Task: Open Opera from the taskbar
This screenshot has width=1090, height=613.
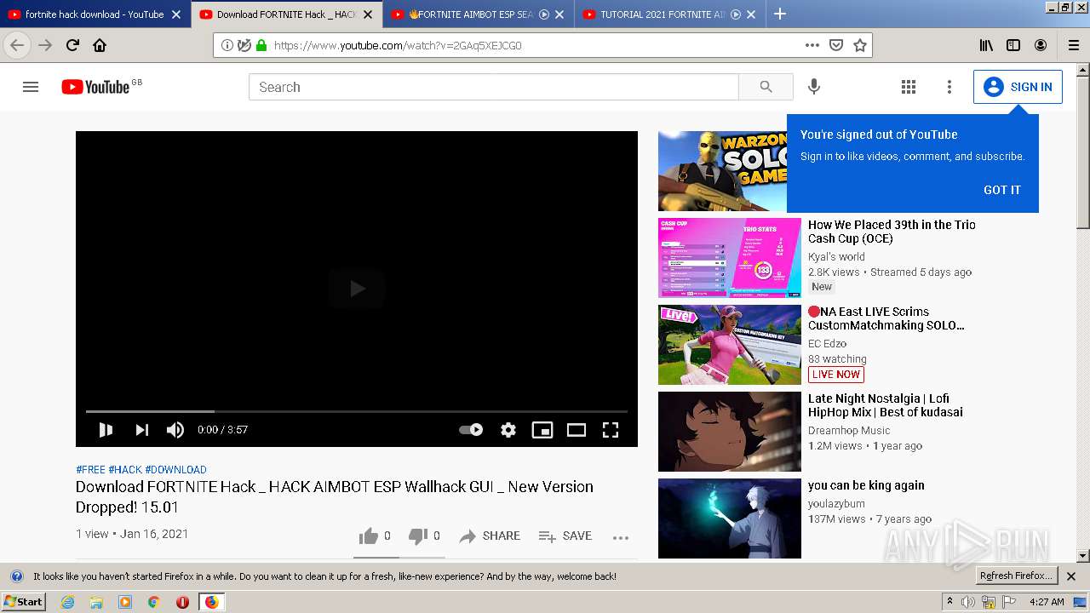Action: pyautogui.click(x=182, y=602)
